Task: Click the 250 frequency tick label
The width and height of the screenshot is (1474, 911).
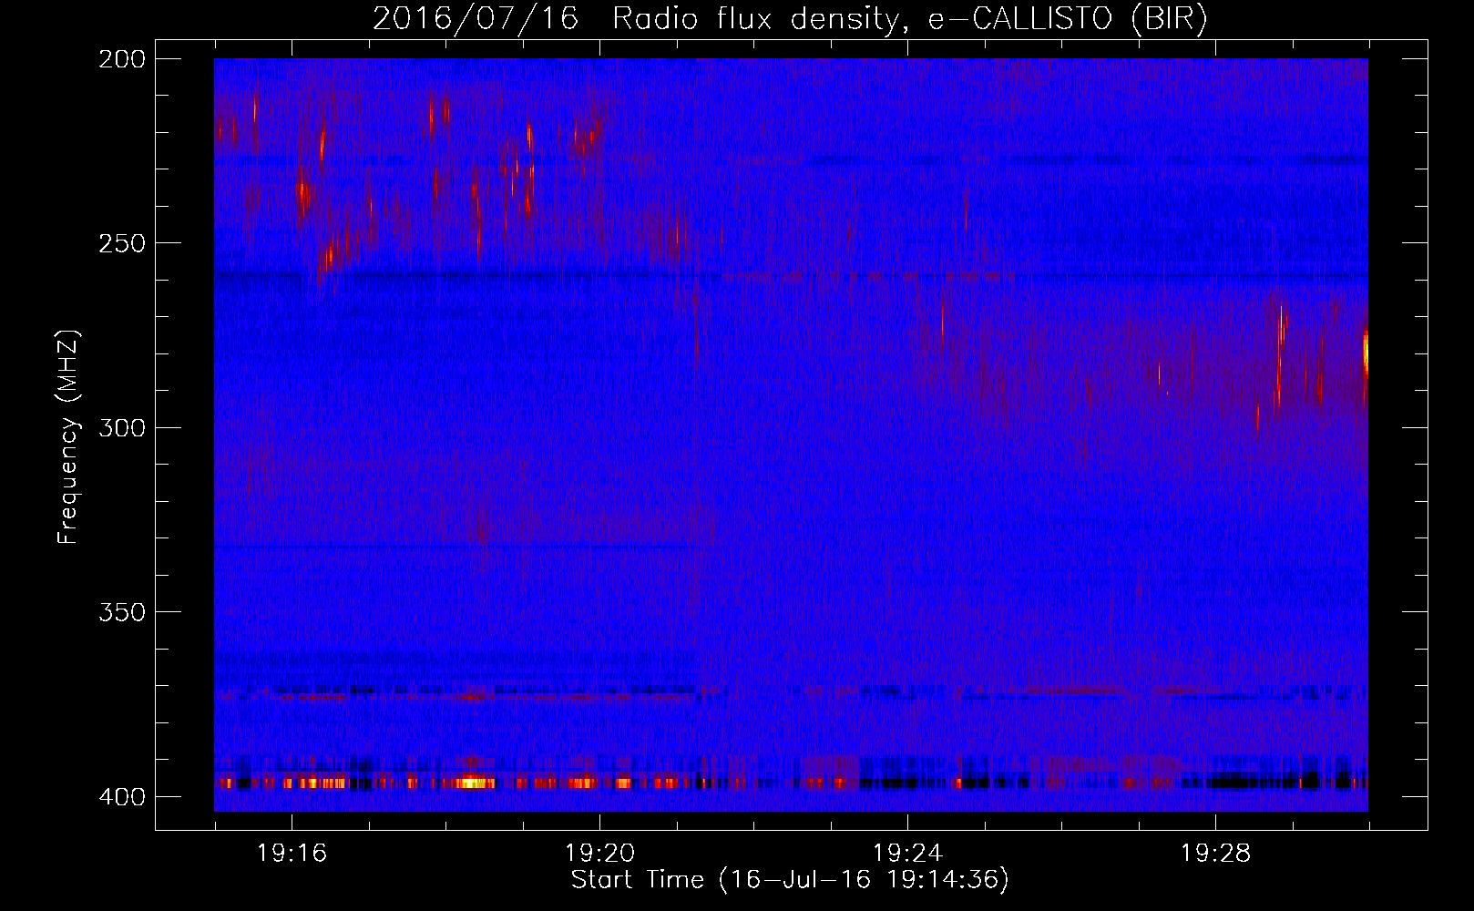Action: click(122, 243)
